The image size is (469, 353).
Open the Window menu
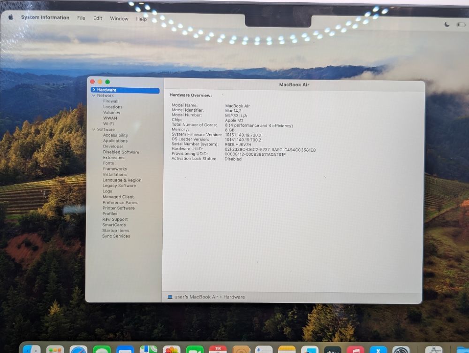tap(119, 19)
